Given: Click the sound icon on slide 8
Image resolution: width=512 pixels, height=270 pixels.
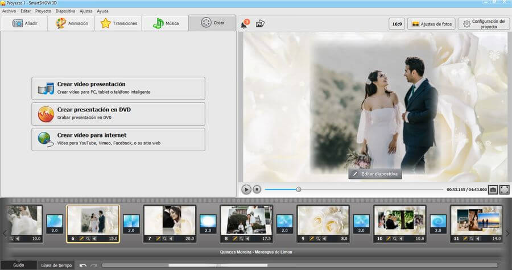Looking at the screenshot, I should tap(247, 239).
